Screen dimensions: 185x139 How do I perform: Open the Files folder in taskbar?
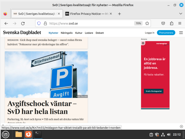click(x=18, y=134)
